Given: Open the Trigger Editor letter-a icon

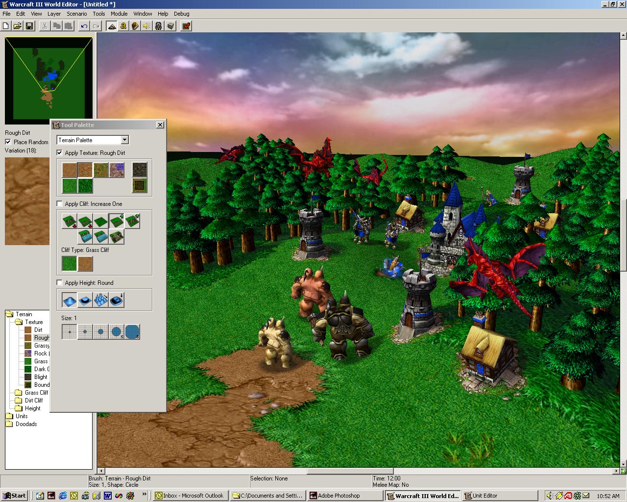Looking at the screenshot, I should point(123,26).
